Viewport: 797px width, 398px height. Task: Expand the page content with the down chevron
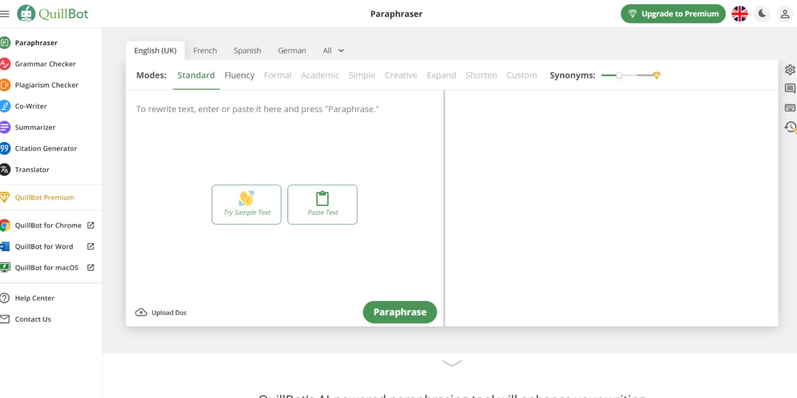[x=451, y=363]
